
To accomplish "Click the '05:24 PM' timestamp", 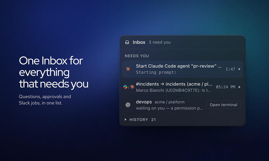I will tap(226, 87).
